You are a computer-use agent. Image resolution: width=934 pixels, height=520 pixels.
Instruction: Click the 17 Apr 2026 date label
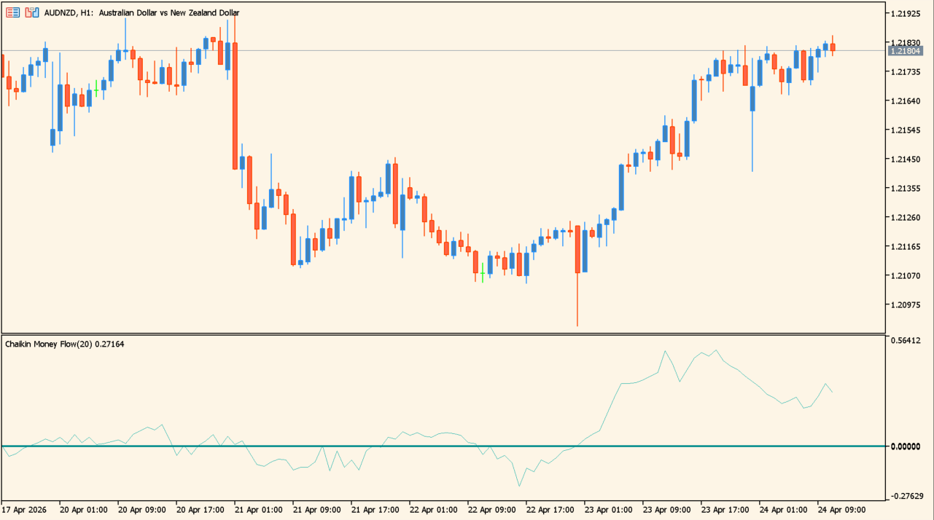[x=24, y=510]
